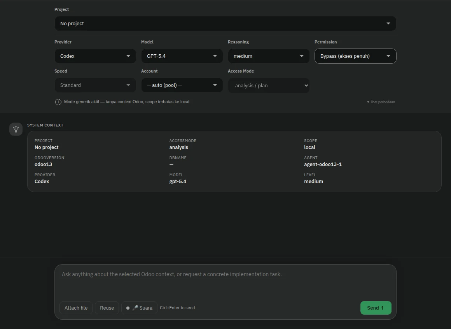The height and width of the screenshot is (329, 451).
Task: Click the System Context avatar icon
Action: tap(16, 129)
